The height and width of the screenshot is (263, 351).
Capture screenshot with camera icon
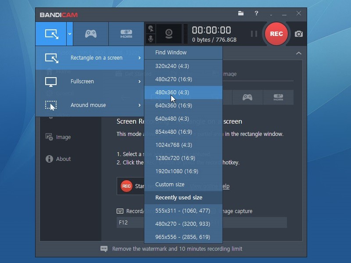coord(299,34)
